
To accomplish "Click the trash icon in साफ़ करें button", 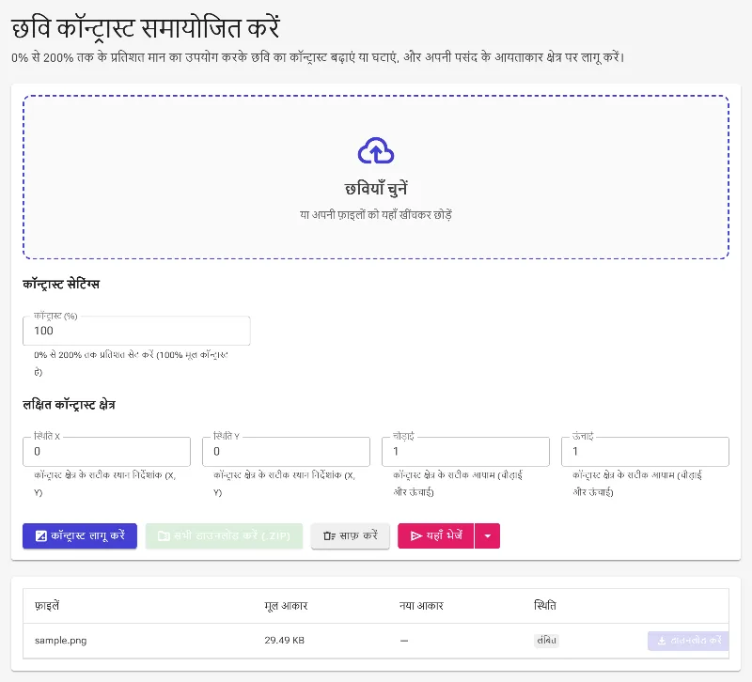I will tap(330, 535).
